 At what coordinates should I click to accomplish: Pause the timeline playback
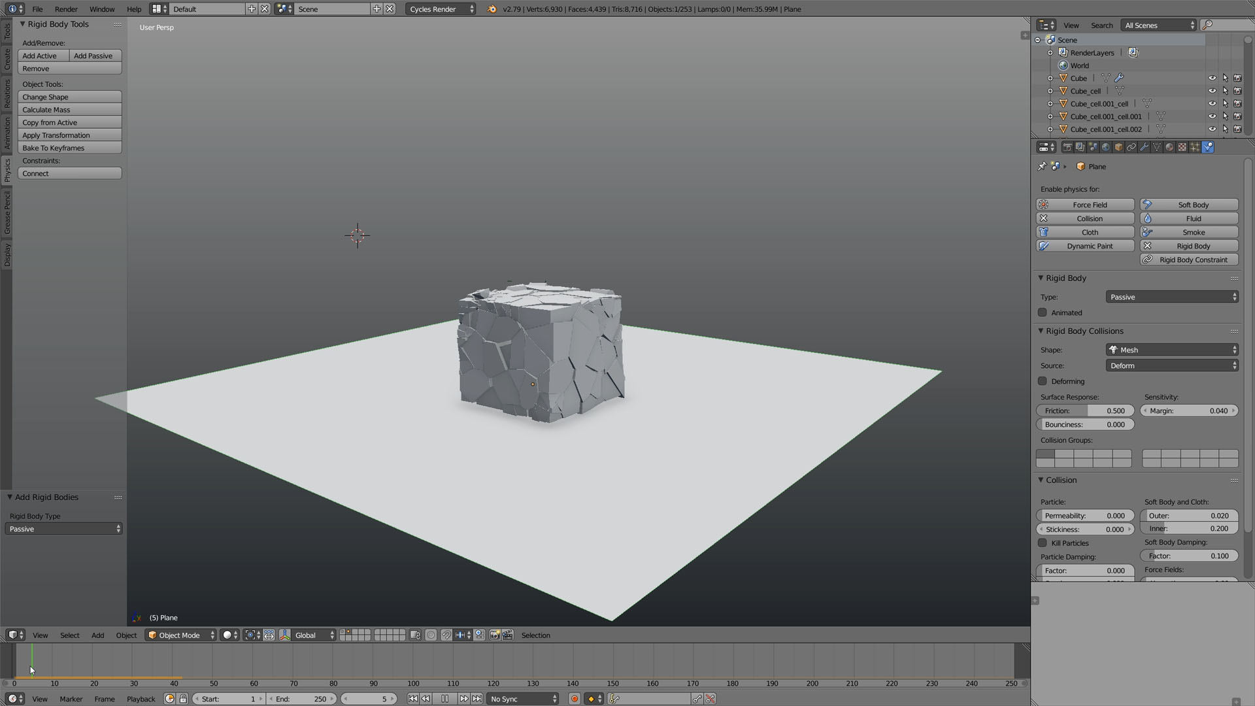click(x=444, y=699)
